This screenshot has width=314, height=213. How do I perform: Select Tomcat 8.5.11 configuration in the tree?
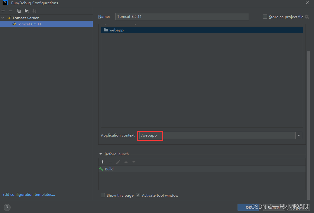pyautogui.click(x=47, y=24)
